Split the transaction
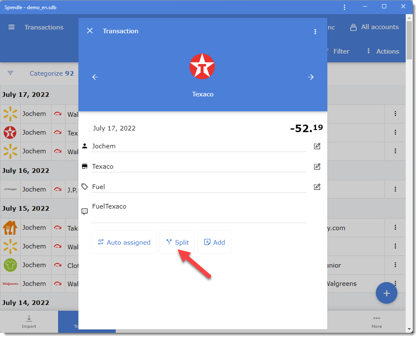Screen dimensions: 419x339 177,242
